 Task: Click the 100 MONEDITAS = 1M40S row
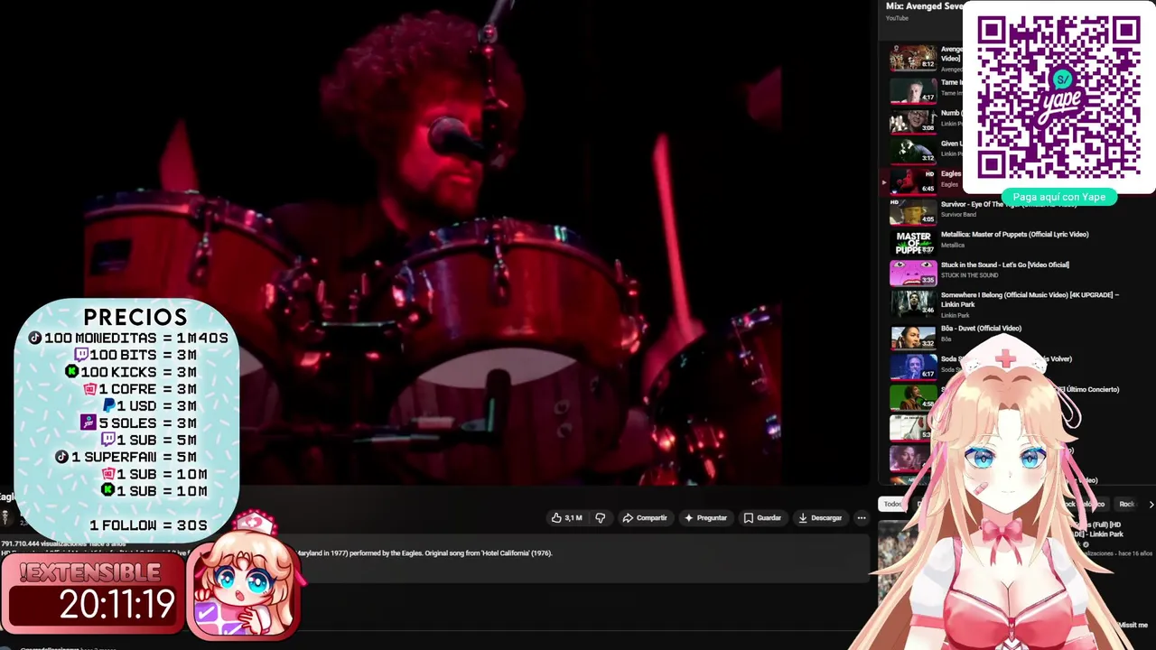[x=128, y=338]
